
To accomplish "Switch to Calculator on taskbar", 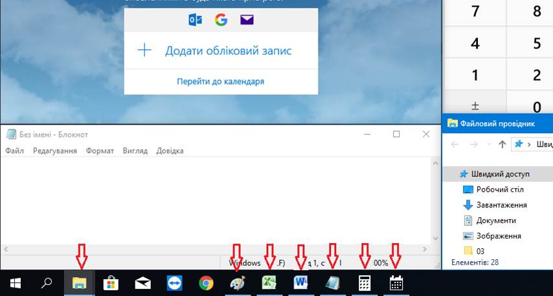I will pyautogui.click(x=365, y=283).
